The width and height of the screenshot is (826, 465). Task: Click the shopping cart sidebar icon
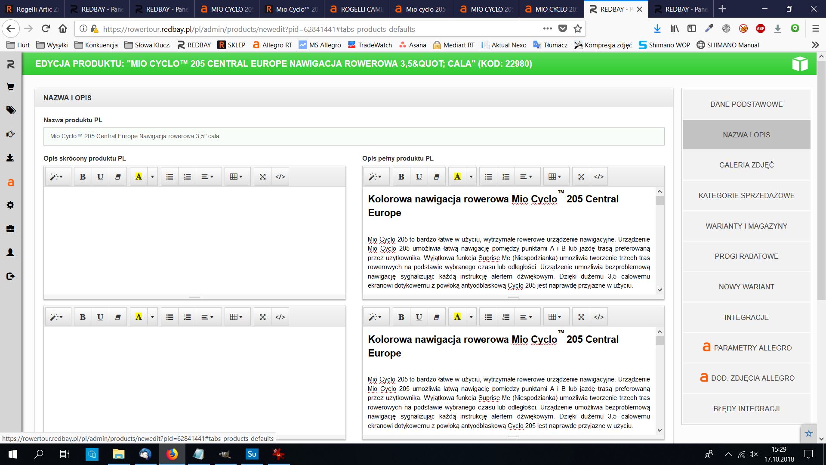[10, 87]
